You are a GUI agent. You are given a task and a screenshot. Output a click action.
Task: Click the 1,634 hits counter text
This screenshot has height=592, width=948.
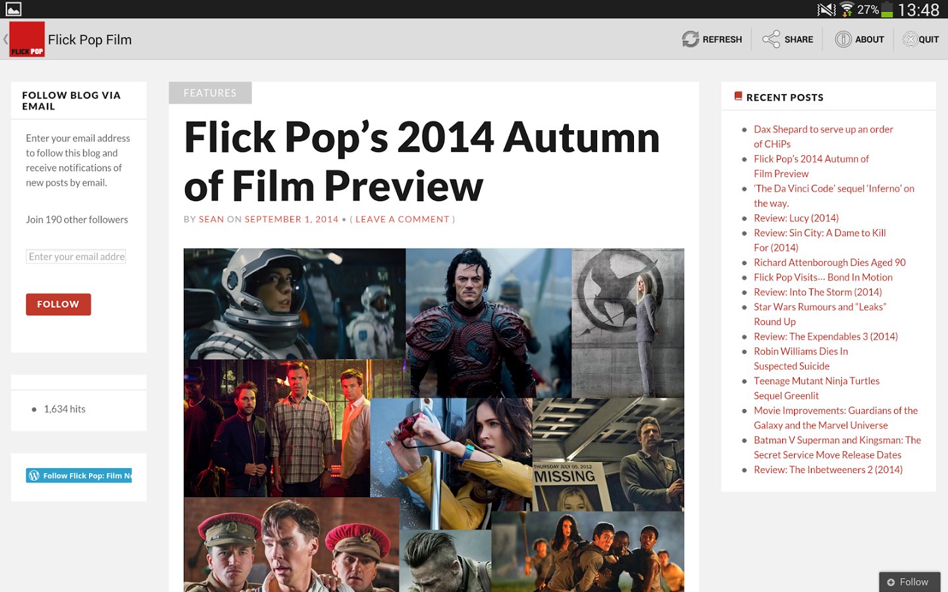coord(65,409)
